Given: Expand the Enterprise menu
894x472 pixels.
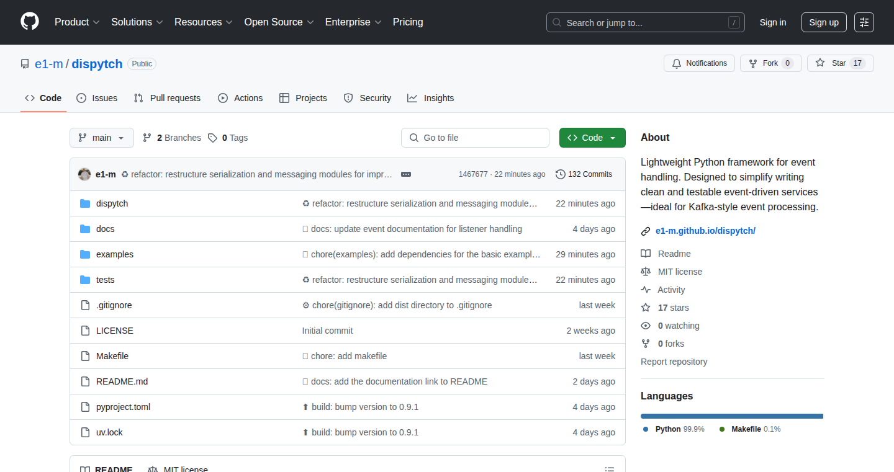Looking at the screenshot, I should pos(353,22).
